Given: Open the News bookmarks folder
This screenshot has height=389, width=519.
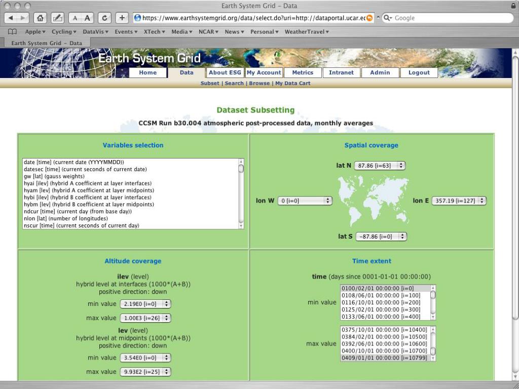Looking at the screenshot, I should [x=234, y=32].
